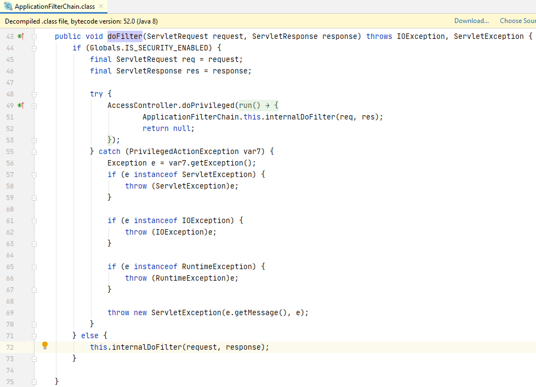Click the class file icon on ApplicationFilterChain tab

click(8, 6)
